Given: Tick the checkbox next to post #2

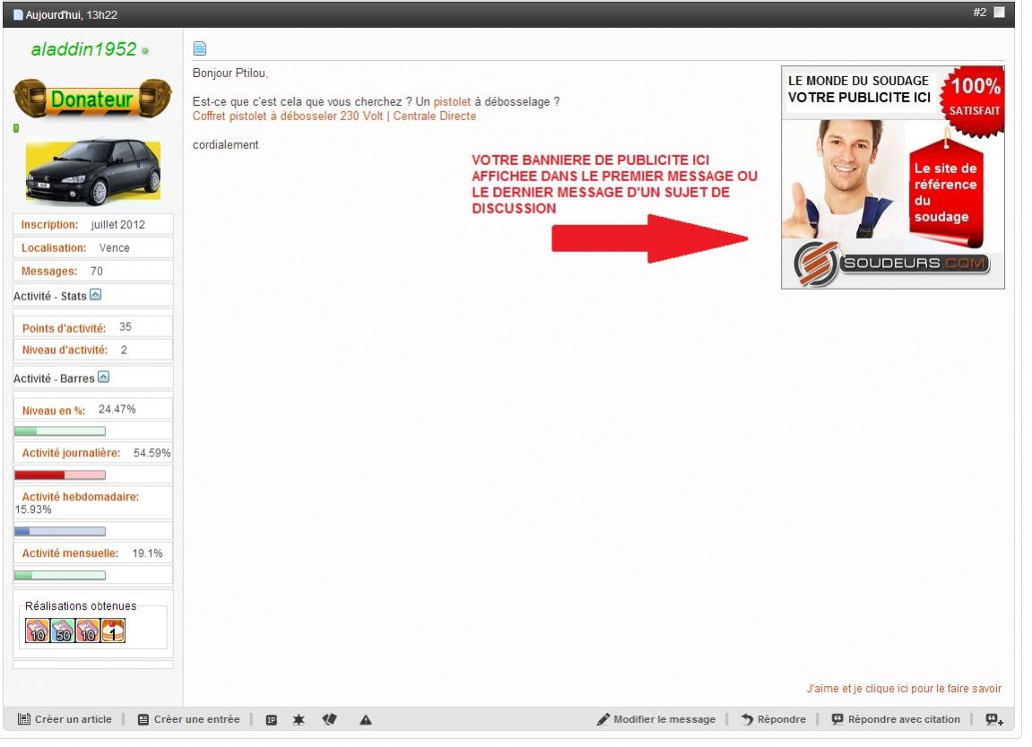Looking at the screenshot, I should point(999,13).
